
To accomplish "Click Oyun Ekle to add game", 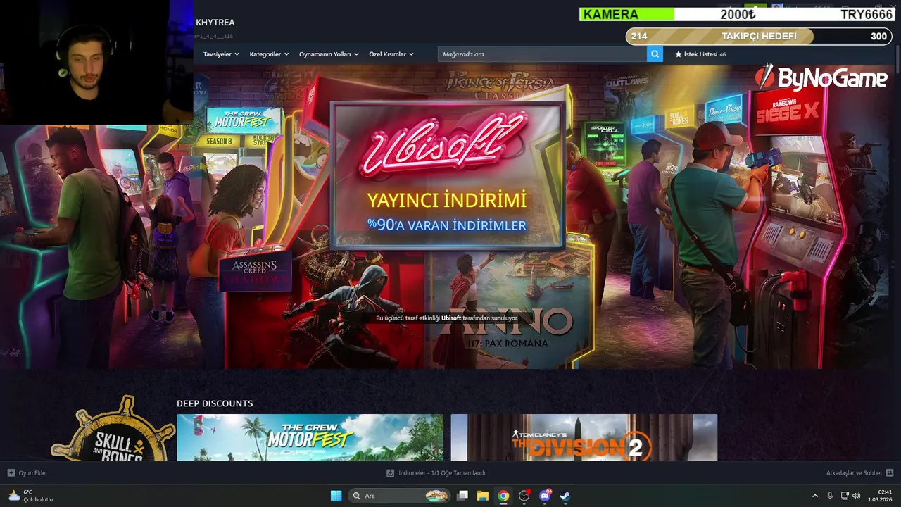I will coord(27,473).
